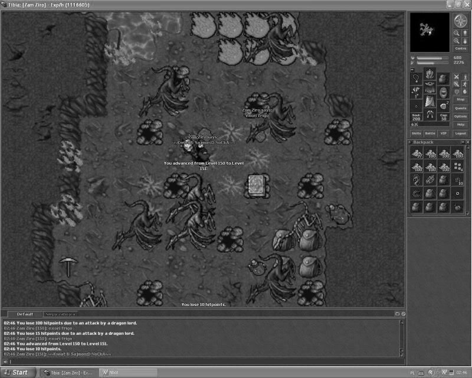Select the dragon-emblem item in Backpack
The height and width of the screenshot is (378, 472).
pyautogui.click(x=417, y=180)
